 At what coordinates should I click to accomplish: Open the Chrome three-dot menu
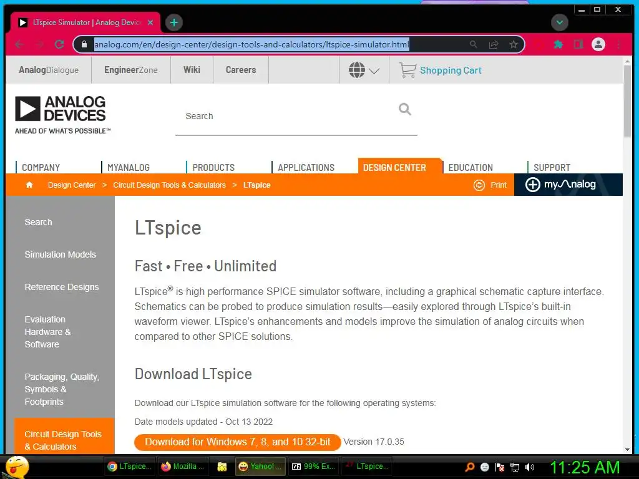tap(618, 44)
